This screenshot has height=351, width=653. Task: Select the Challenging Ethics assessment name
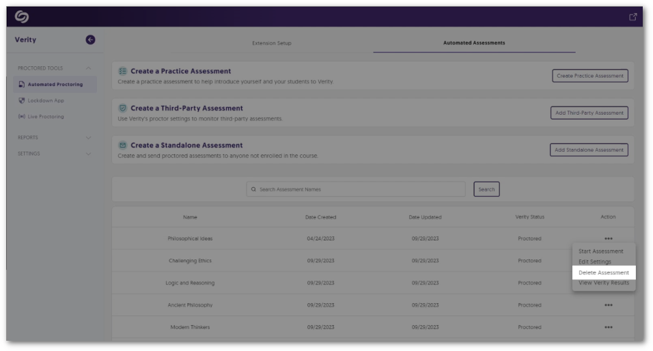click(x=190, y=261)
